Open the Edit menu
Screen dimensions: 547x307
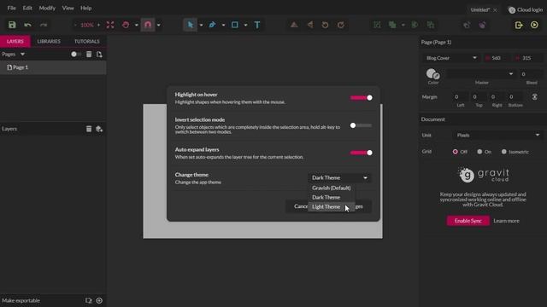(27, 8)
